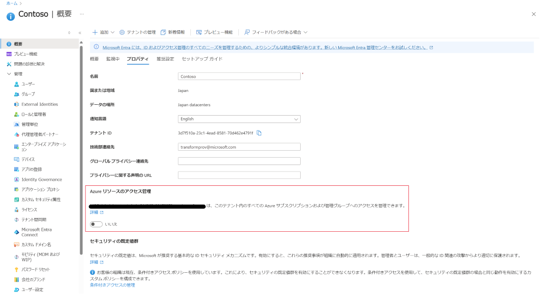Click テナントの管理 gear in toolbar
540x294 pixels.
(137, 32)
